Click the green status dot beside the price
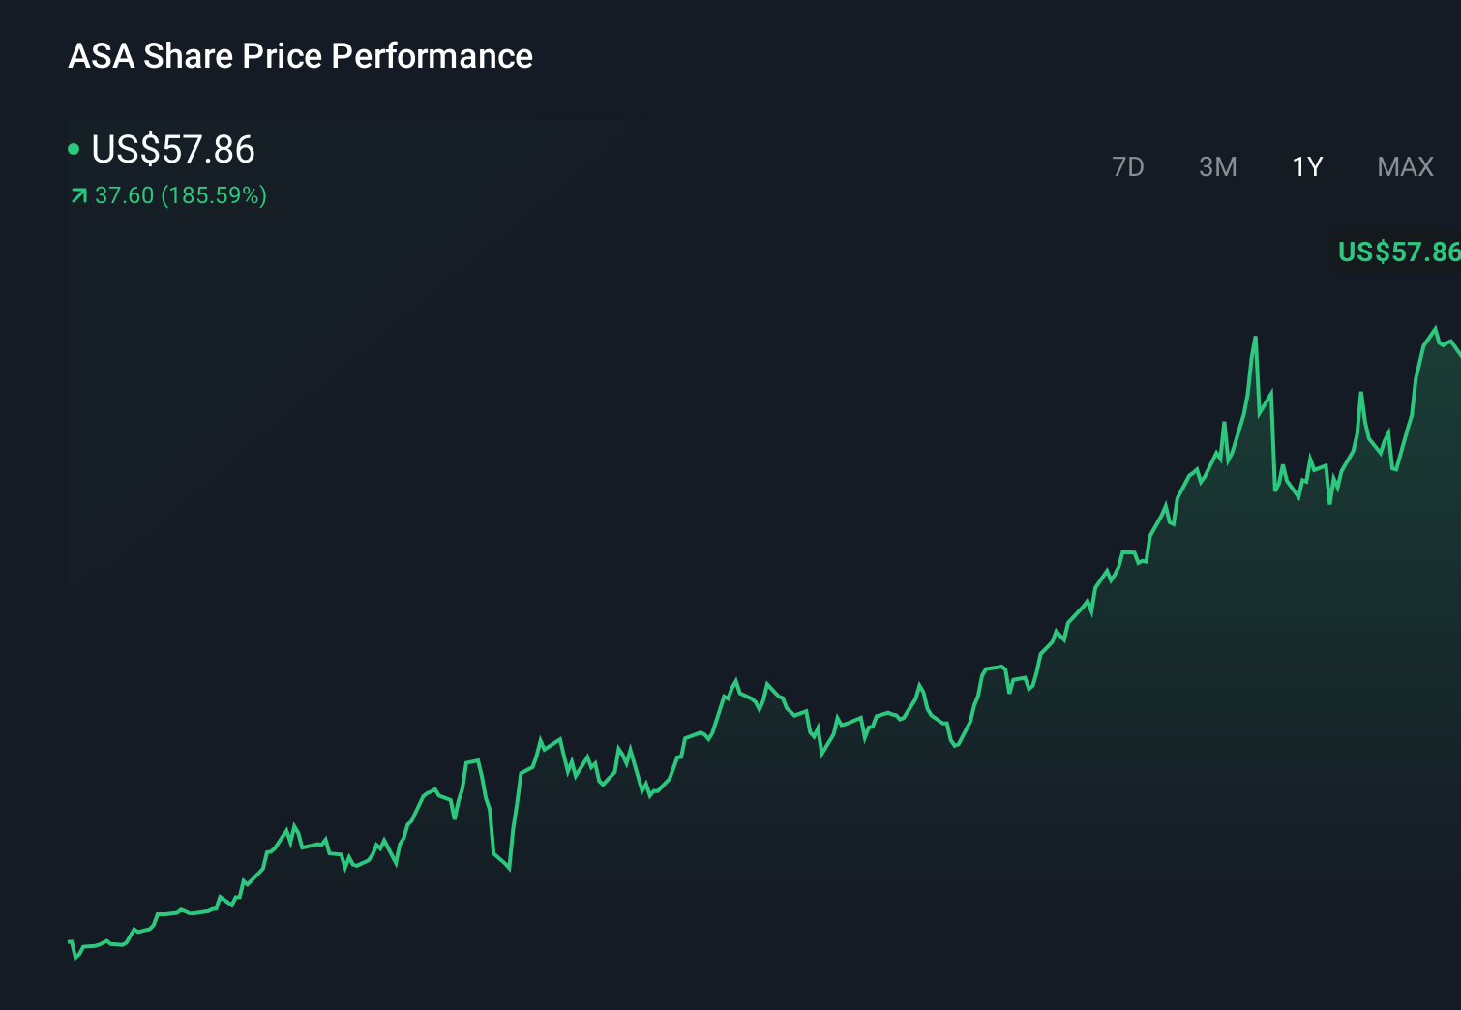The width and height of the screenshot is (1461, 1010). coord(75,148)
